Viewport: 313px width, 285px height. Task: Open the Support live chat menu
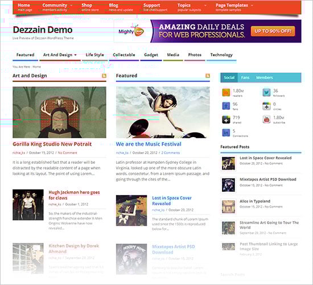point(155,7)
